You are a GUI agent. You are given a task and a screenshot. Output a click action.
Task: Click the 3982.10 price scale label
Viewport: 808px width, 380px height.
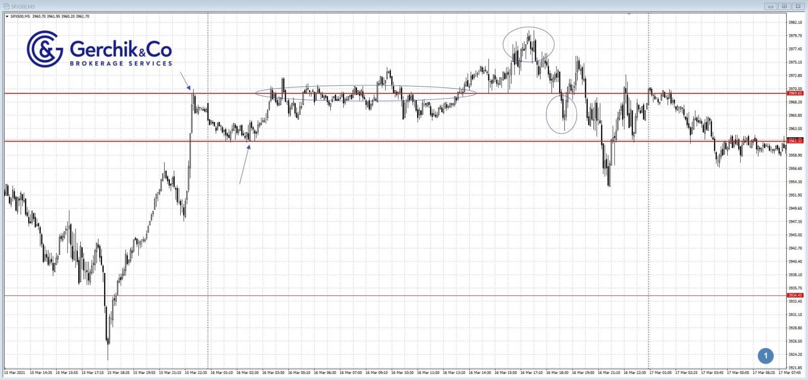pyautogui.click(x=795, y=23)
